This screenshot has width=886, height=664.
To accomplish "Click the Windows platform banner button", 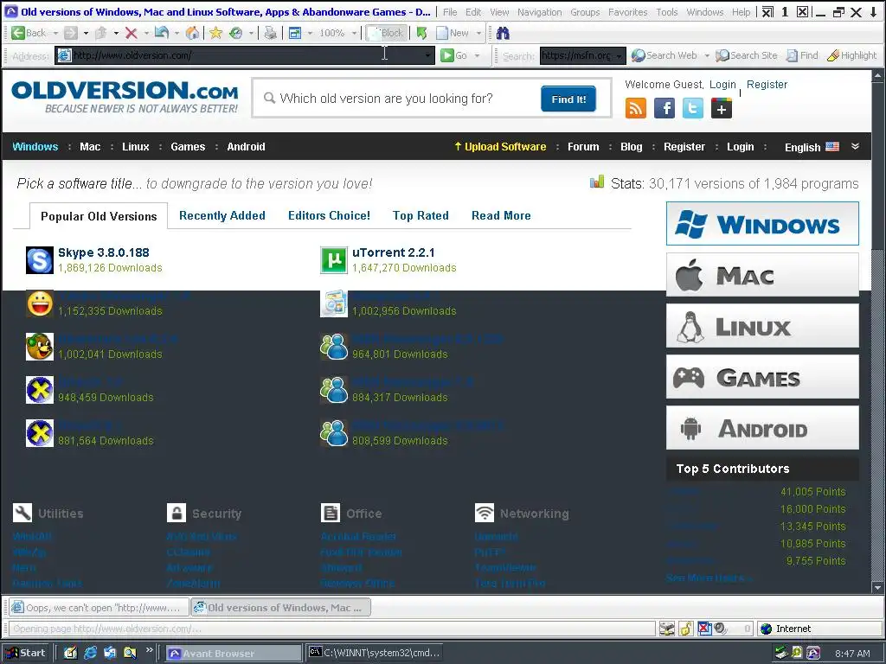I will pos(762,224).
